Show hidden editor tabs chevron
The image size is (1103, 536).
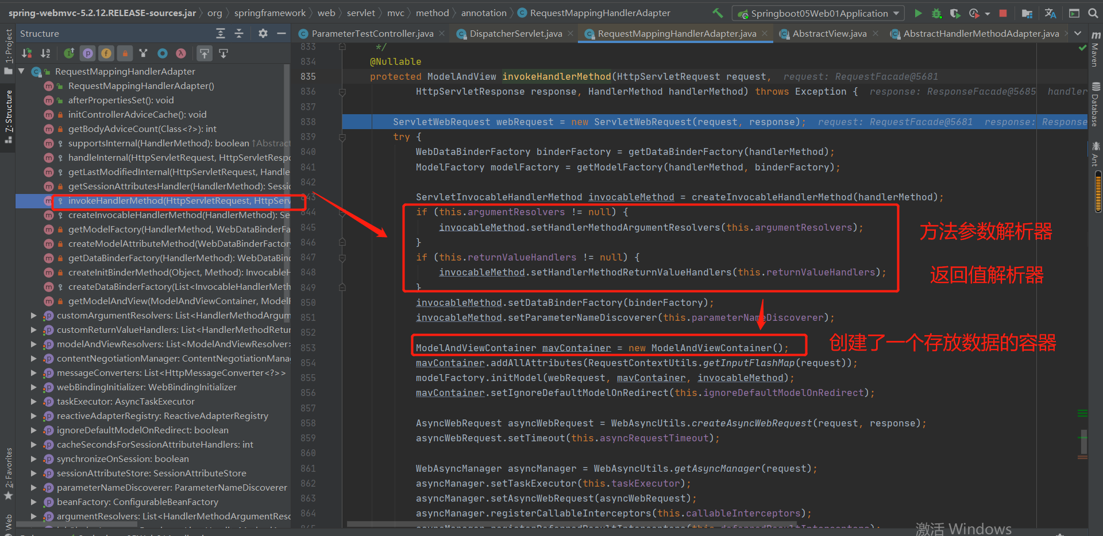tap(1078, 33)
